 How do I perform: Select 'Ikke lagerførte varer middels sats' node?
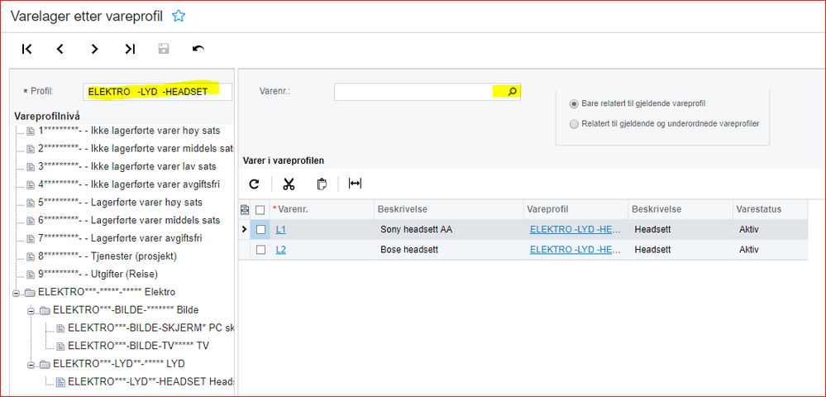(136, 148)
